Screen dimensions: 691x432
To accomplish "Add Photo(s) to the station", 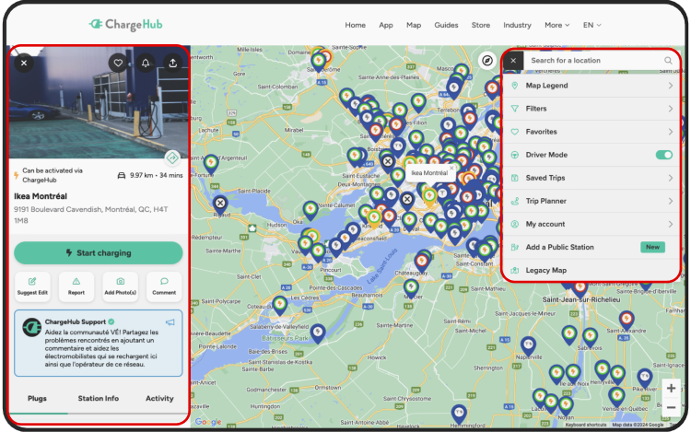I will tap(121, 286).
